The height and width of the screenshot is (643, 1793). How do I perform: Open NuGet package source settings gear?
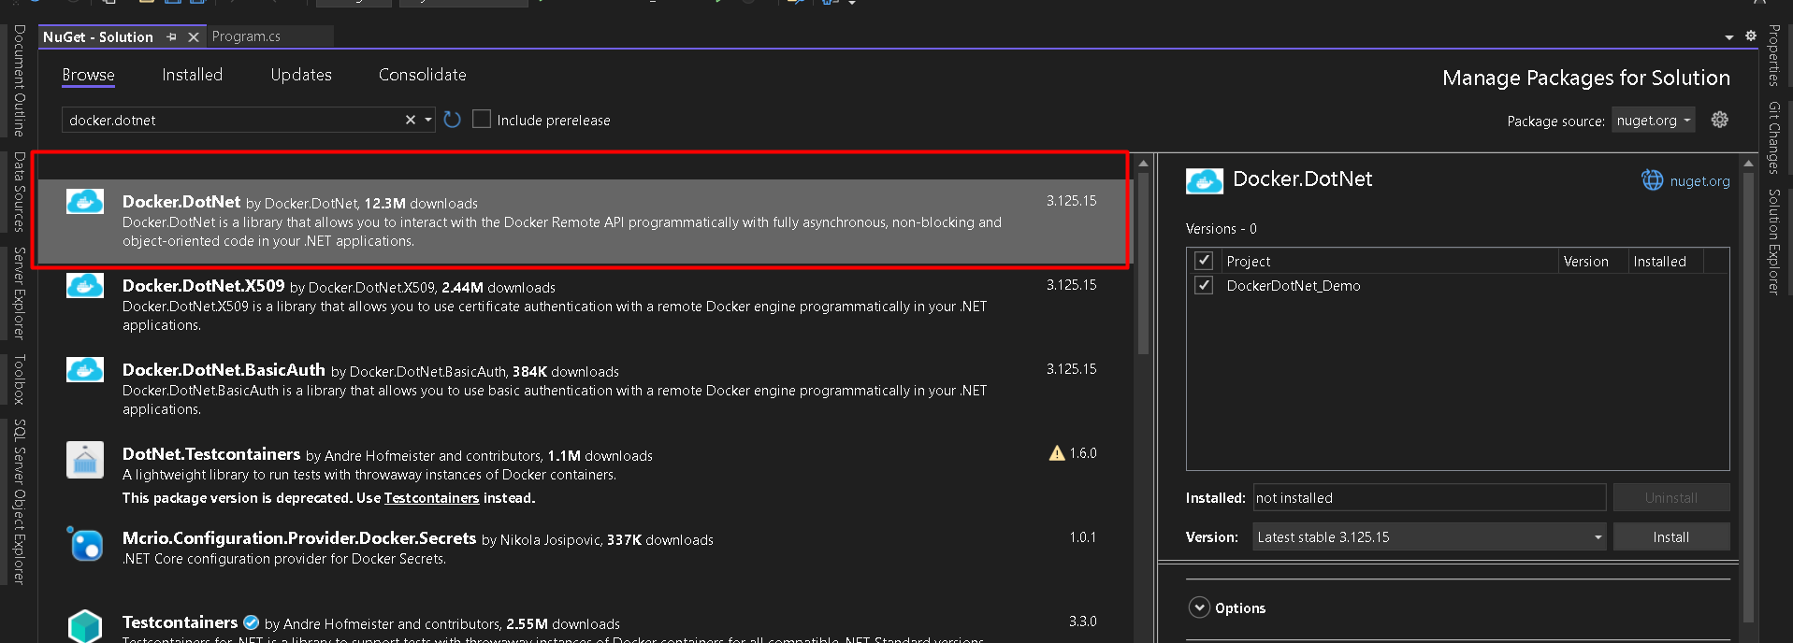coord(1720,120)
